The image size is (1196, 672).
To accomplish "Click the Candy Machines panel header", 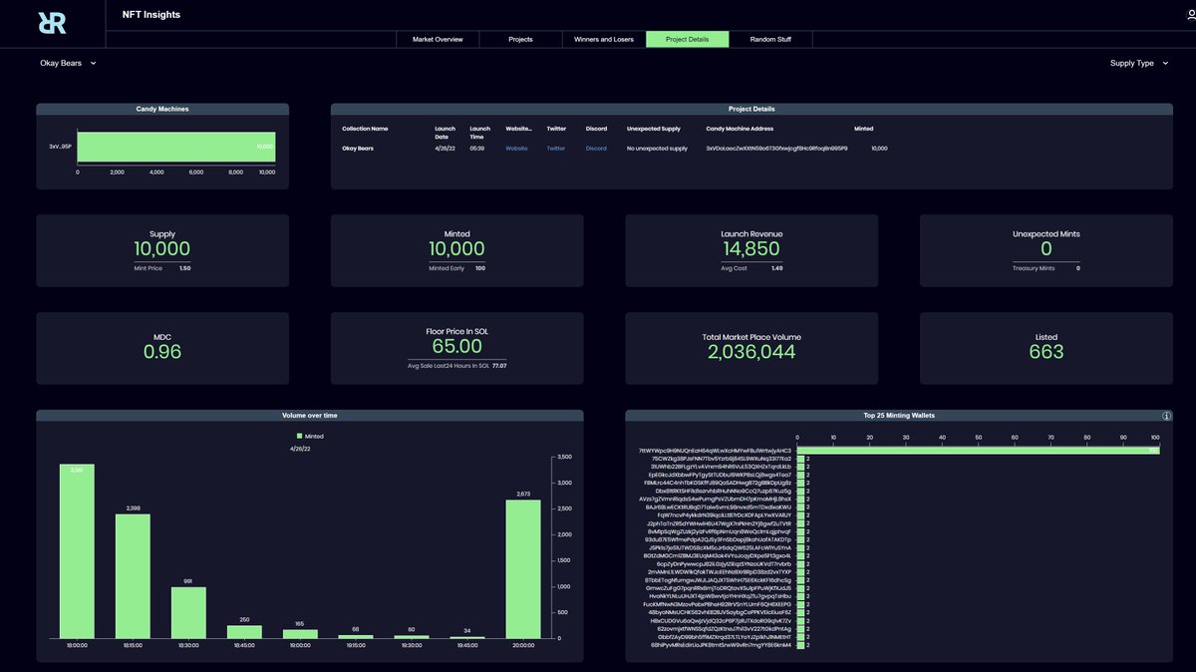I will 162,109.
